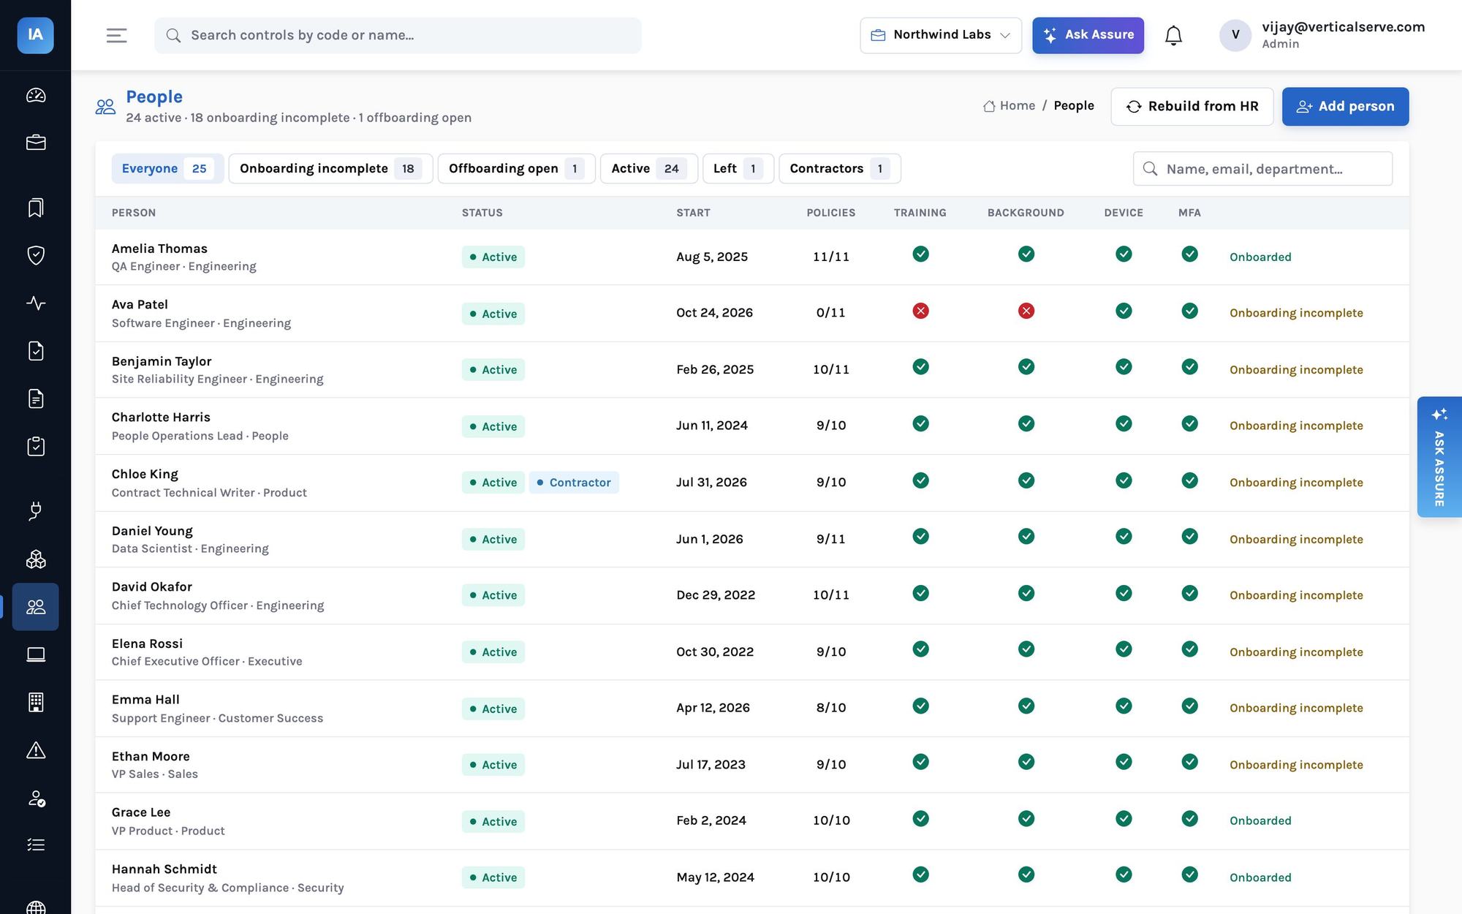Select the Everyone tab
Viewport: 1462px width, 914px height.
[x=167, y=169]
